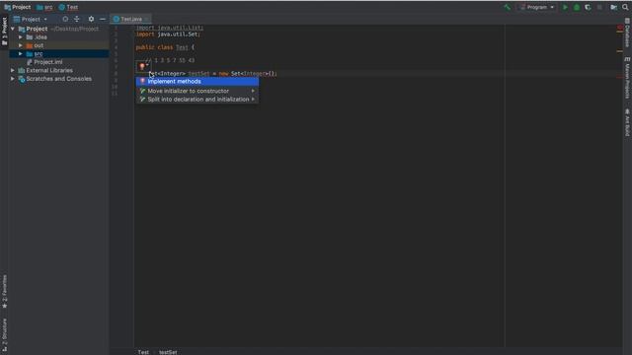Click the comment line with numbers

(x=170, y=60)
